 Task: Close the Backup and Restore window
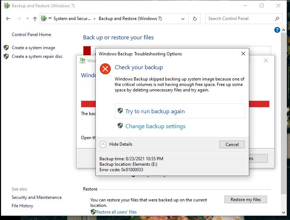278,5
